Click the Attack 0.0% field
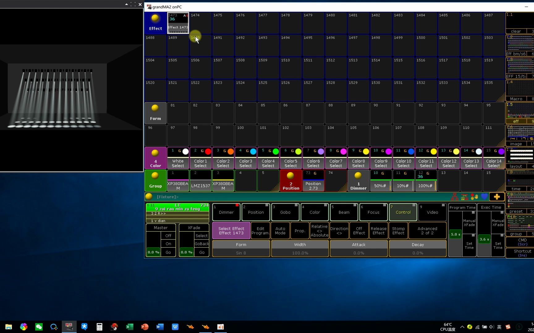The height and width of the screenshot is (333, 534). tap(359, 249)
